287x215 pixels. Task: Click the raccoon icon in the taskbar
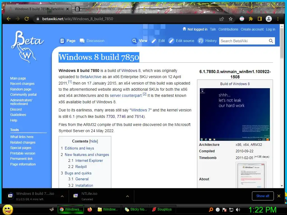52,209
